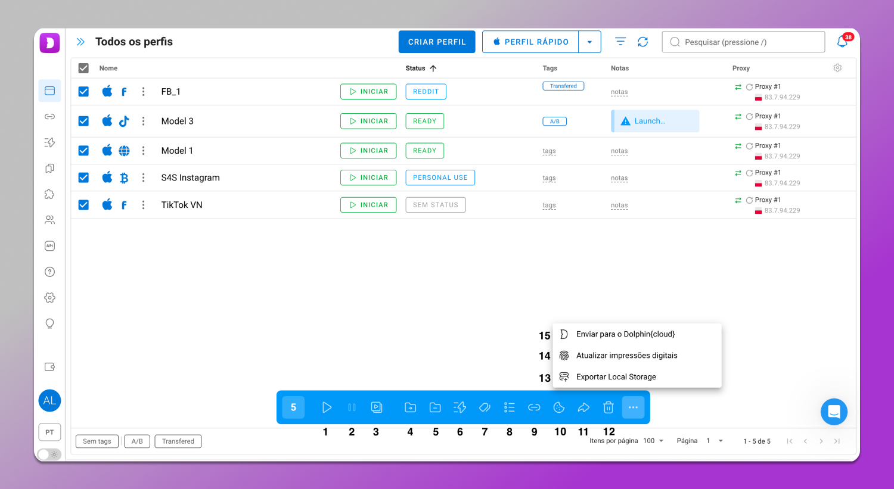Open extensions puzzle icon in sidebar

tap(49, 194)
